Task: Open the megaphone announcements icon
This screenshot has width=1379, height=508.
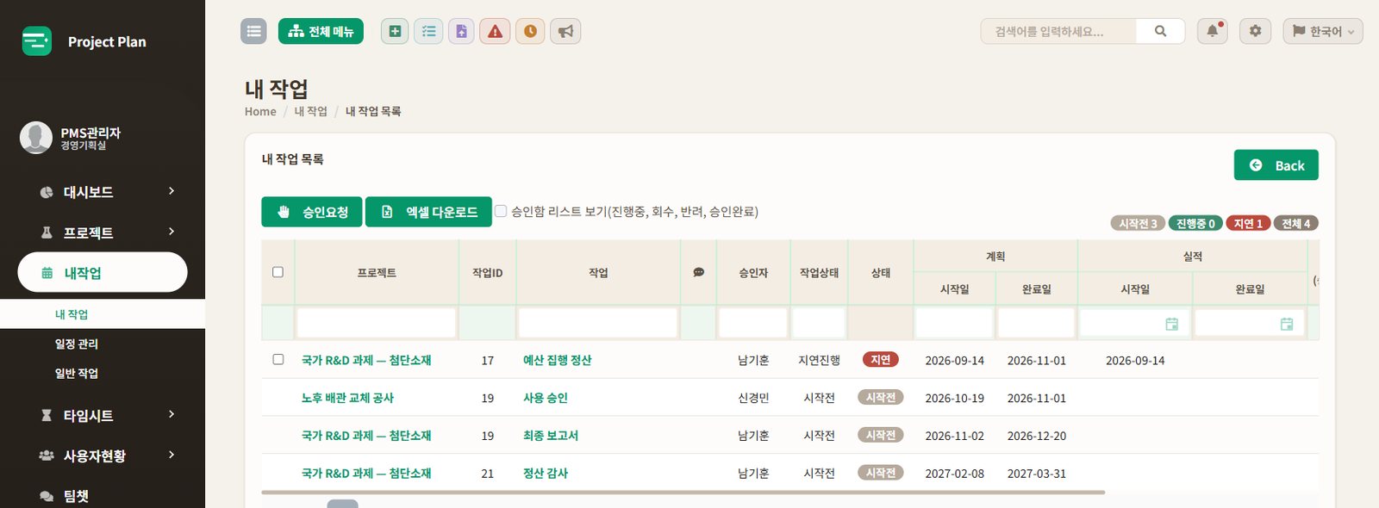Action: coord(565,31)
